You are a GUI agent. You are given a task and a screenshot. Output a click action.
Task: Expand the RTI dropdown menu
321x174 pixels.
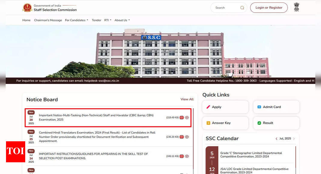pos(108,20)
